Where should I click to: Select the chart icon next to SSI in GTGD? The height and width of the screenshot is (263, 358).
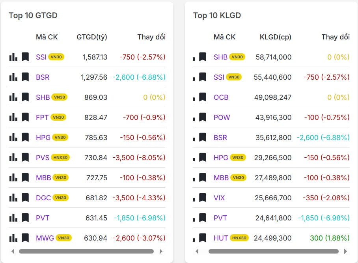[13, 57]
